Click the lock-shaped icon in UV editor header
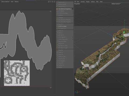The height and width of the screenshot is (96, 129). pos(51,2)
